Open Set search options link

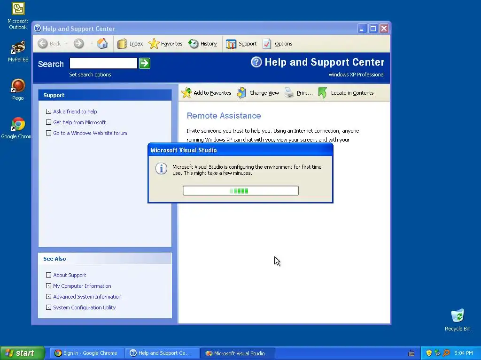pyautogui.click(x=90, y=75)
